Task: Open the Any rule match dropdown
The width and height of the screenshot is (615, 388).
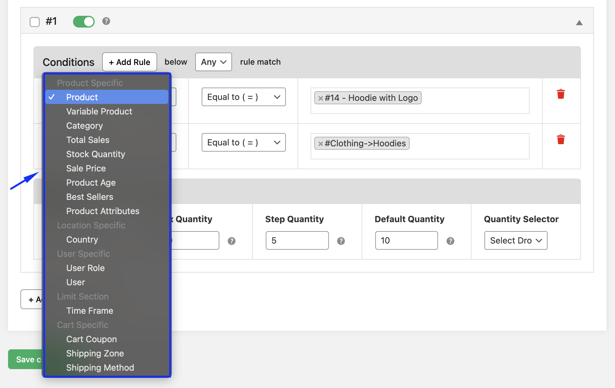Action: click(213, 62)
